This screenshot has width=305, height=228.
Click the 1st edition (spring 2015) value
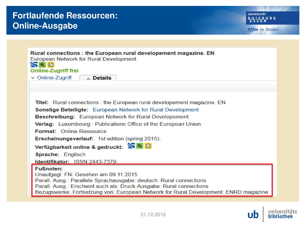coord(129,139)
